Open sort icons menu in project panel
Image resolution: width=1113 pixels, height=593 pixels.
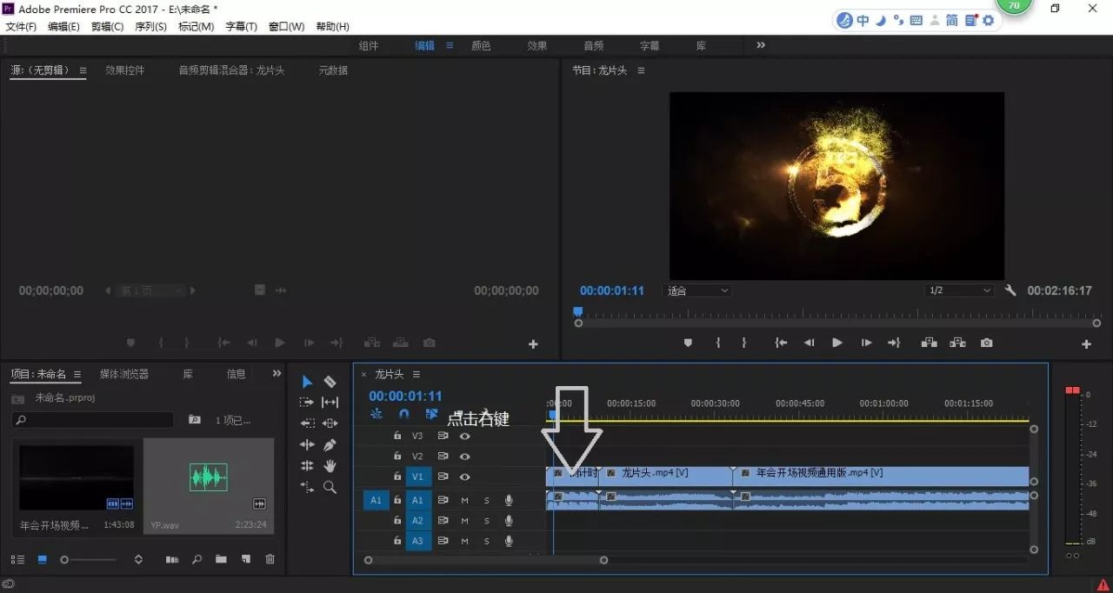click(x=138, y=560)
